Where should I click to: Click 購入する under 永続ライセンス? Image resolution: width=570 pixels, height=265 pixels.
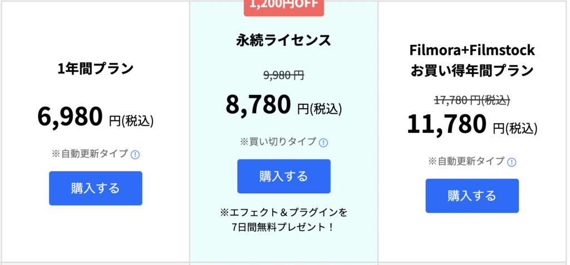coord(284,177)
